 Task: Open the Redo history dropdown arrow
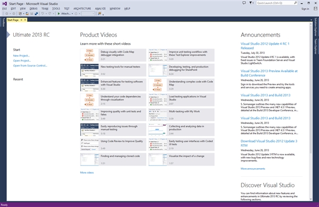click(53, 14)
